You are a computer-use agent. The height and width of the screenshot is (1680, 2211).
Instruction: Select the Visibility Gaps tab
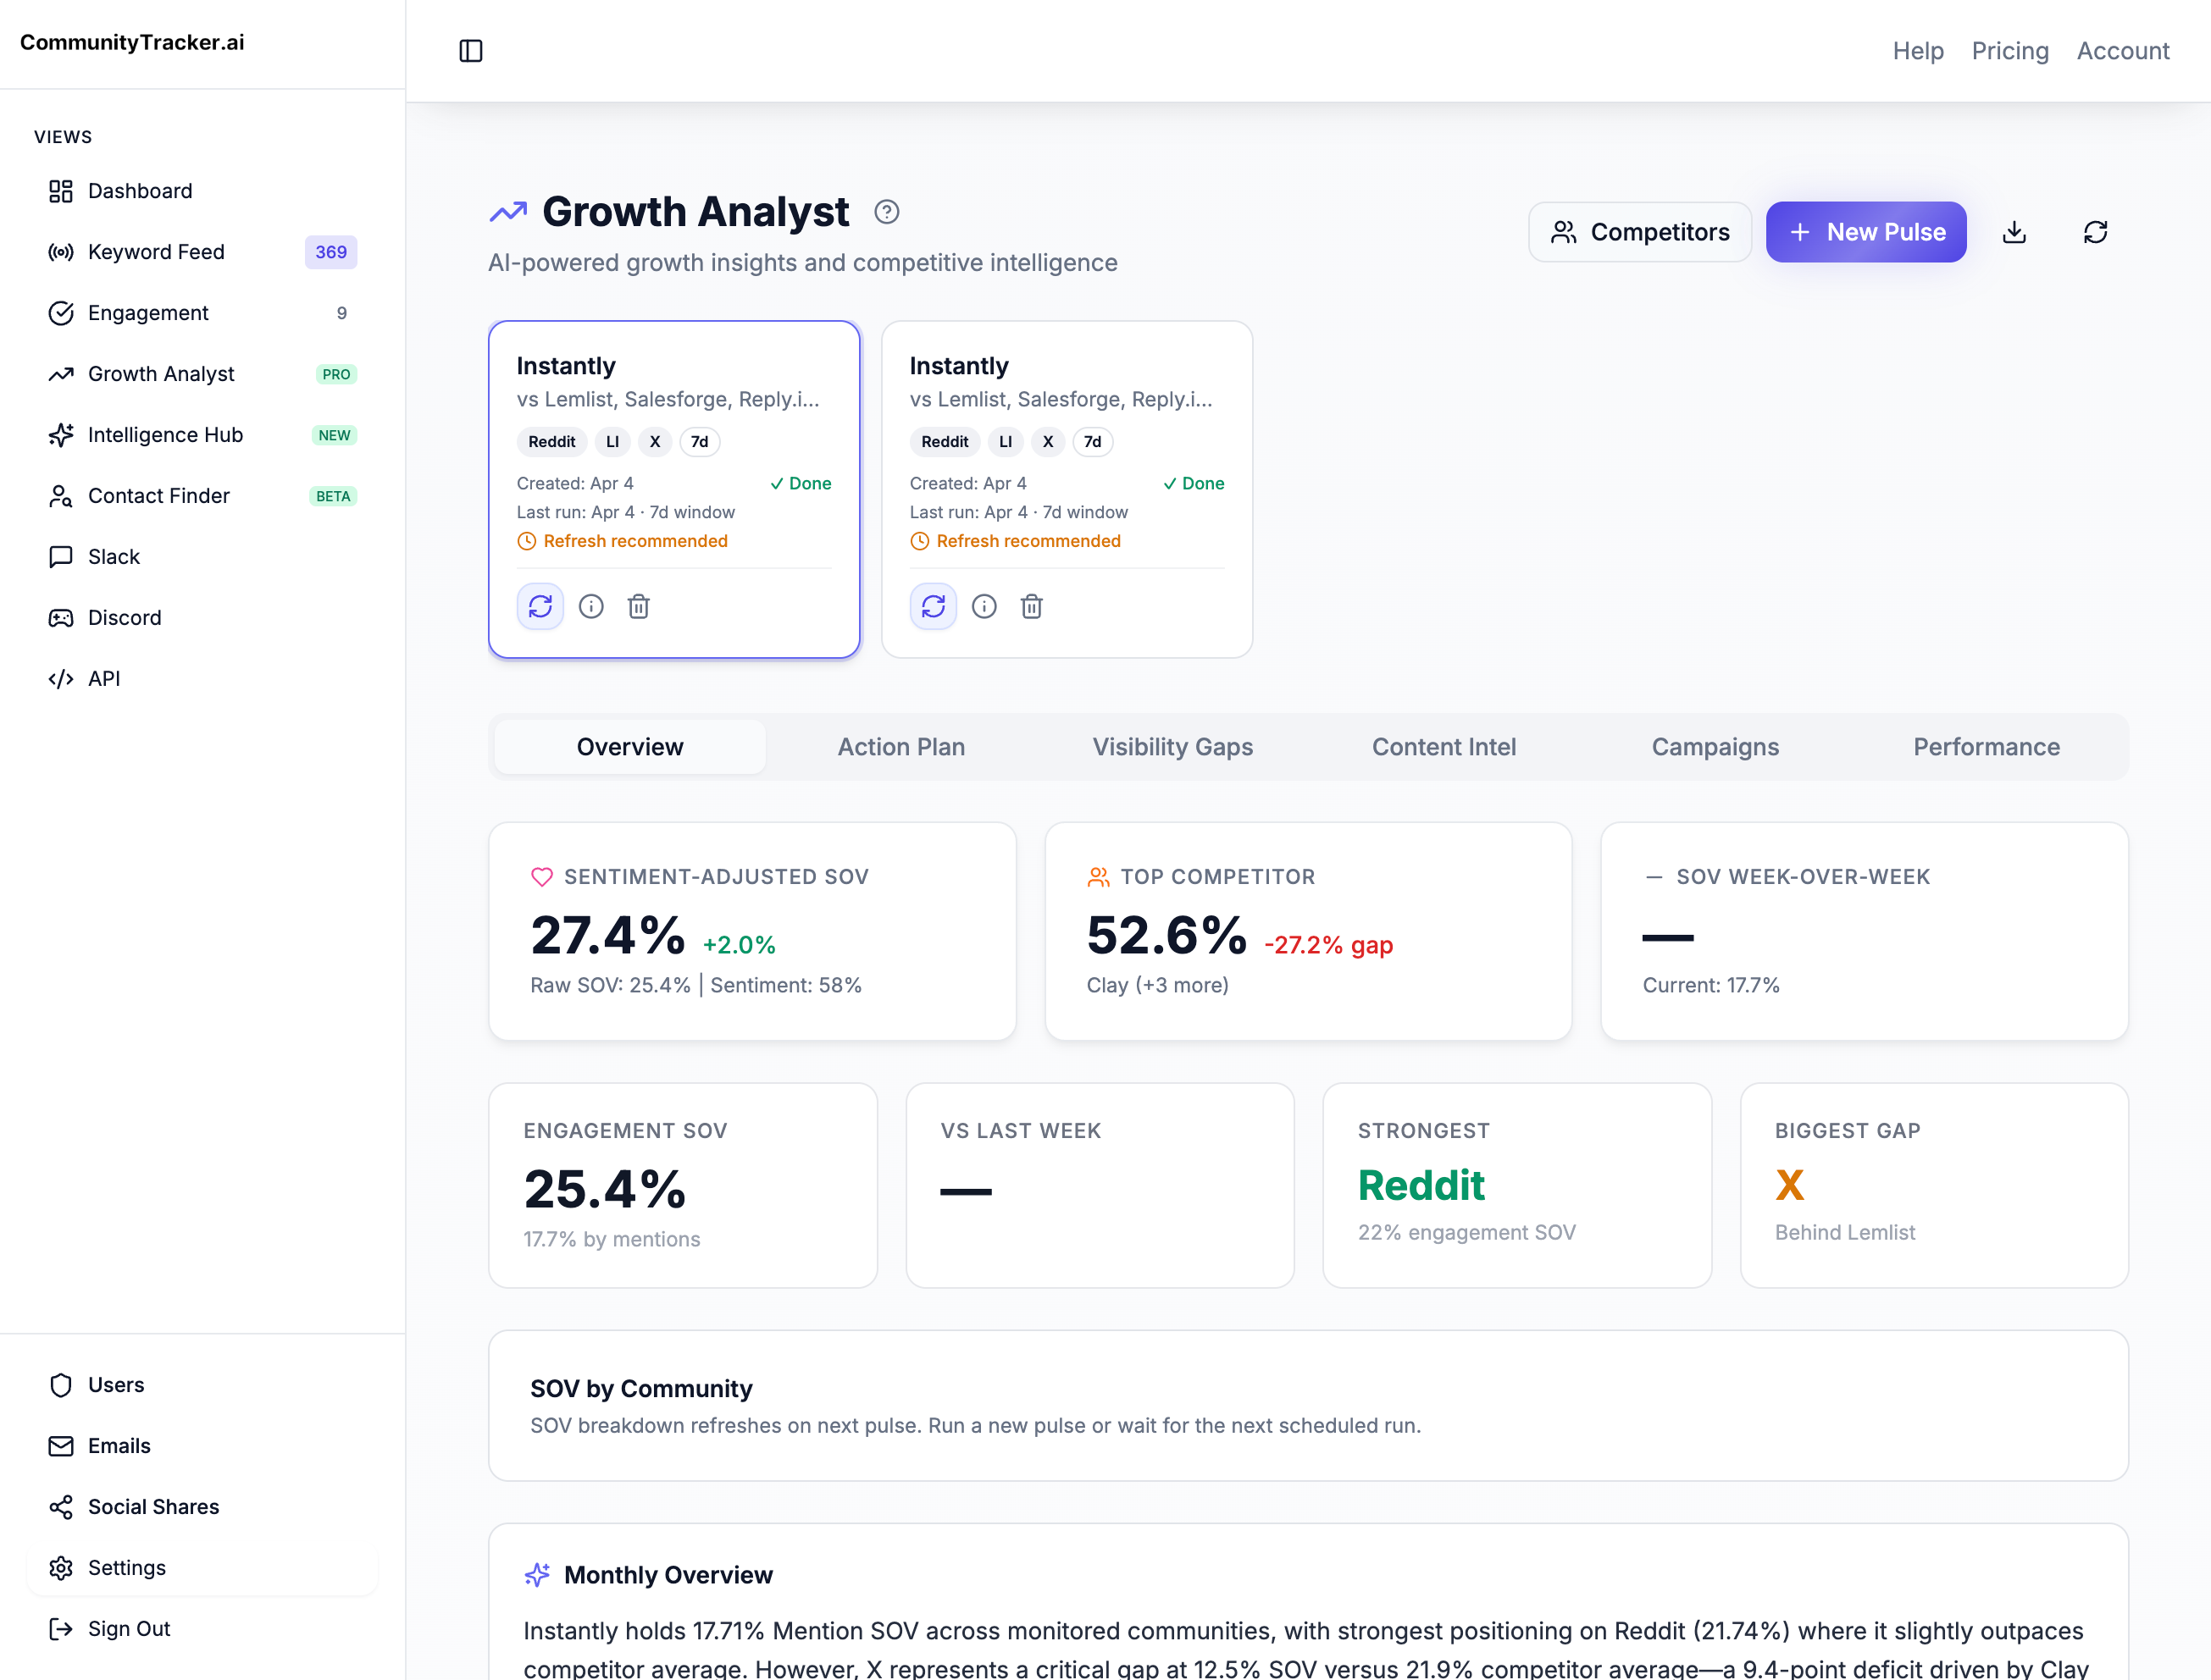click(1172, 747)
